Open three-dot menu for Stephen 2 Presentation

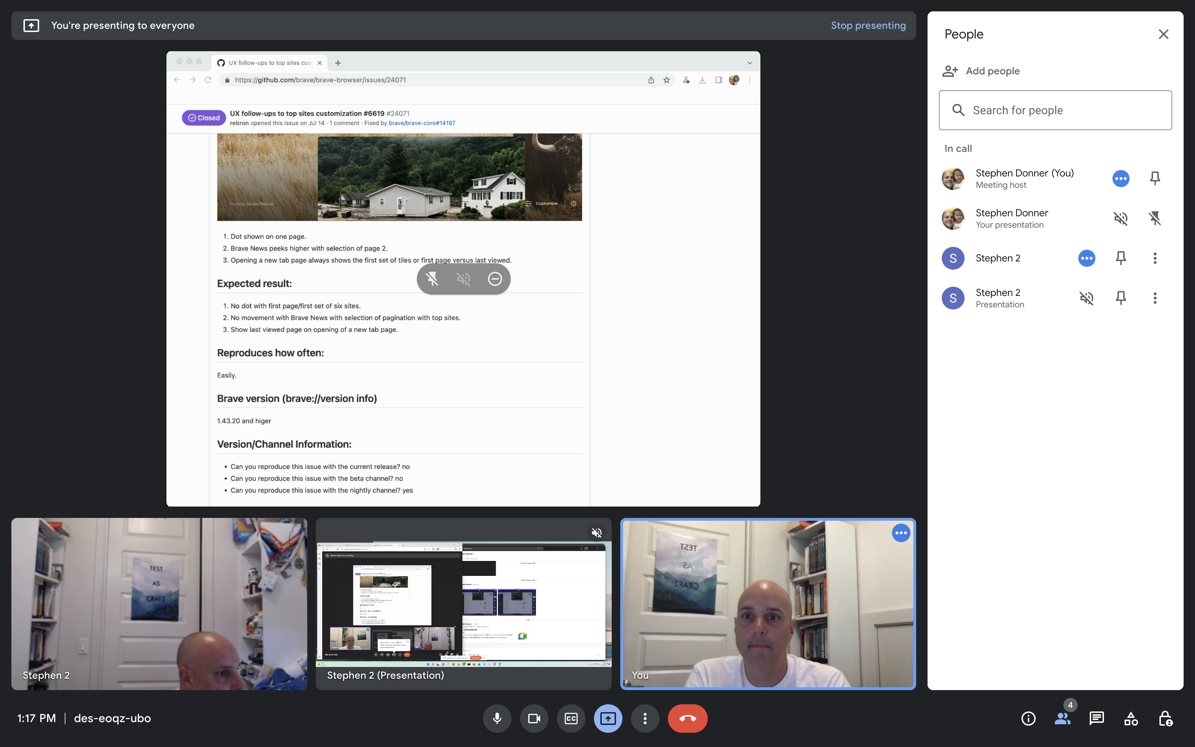[x=1154, y=298]
